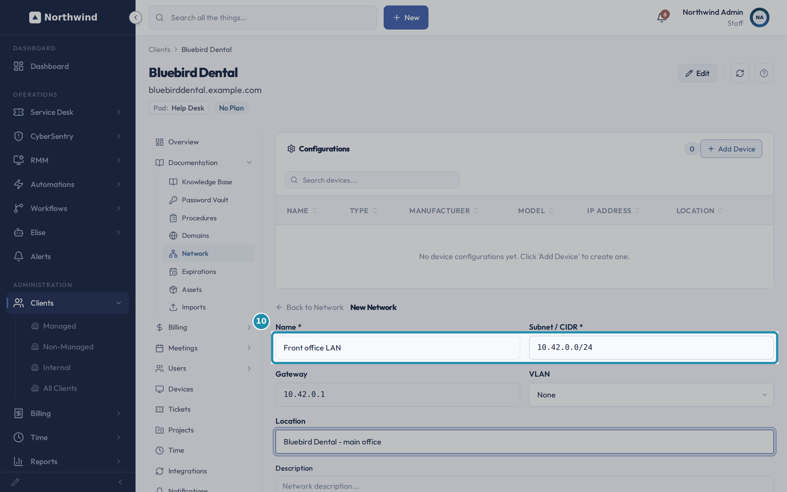Image resolution: width=787 pixels, height=492 pixels.
Task: Expand the CyberSentry menu
Action: coord(68,136)
